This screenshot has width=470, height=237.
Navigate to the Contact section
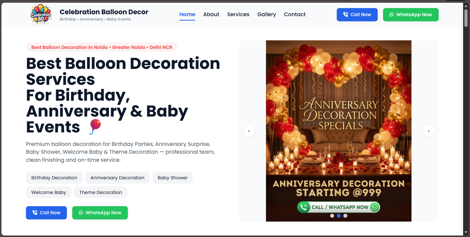coord(295,14)
